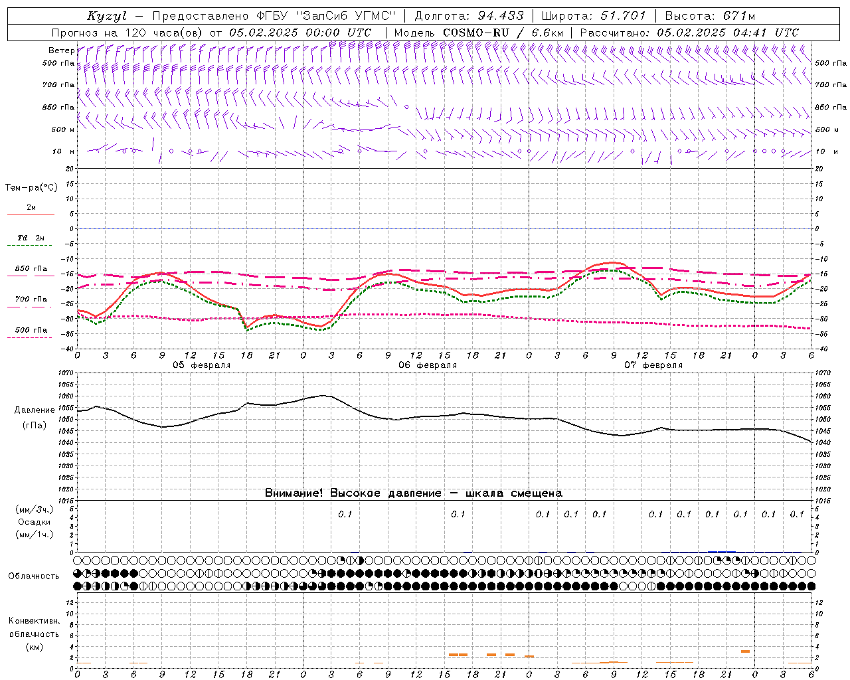Click the first circle in the top cloudiness row

[x=78, y=560]
